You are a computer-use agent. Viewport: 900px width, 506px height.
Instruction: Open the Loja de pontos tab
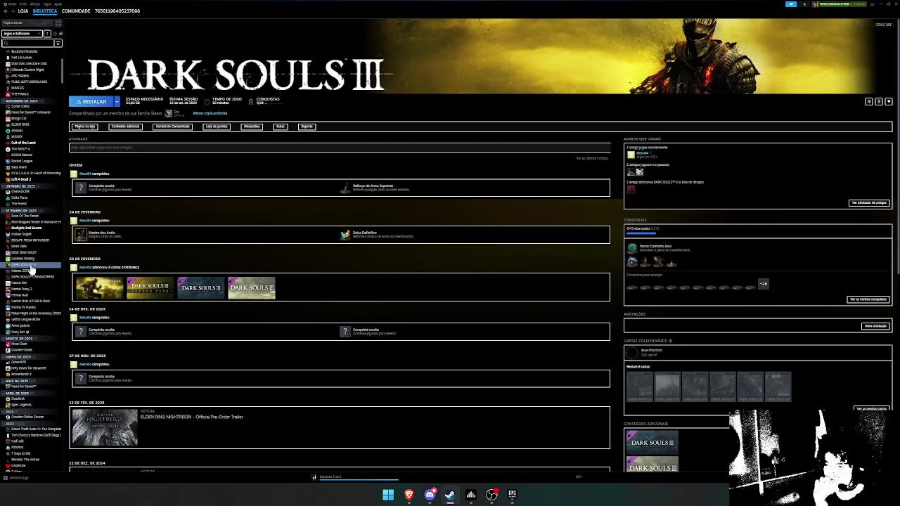click(216, 126)
